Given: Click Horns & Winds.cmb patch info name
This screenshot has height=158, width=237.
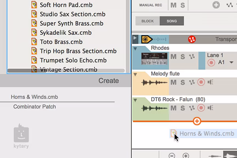Looking at the screenshot, I should pos(34,97).
